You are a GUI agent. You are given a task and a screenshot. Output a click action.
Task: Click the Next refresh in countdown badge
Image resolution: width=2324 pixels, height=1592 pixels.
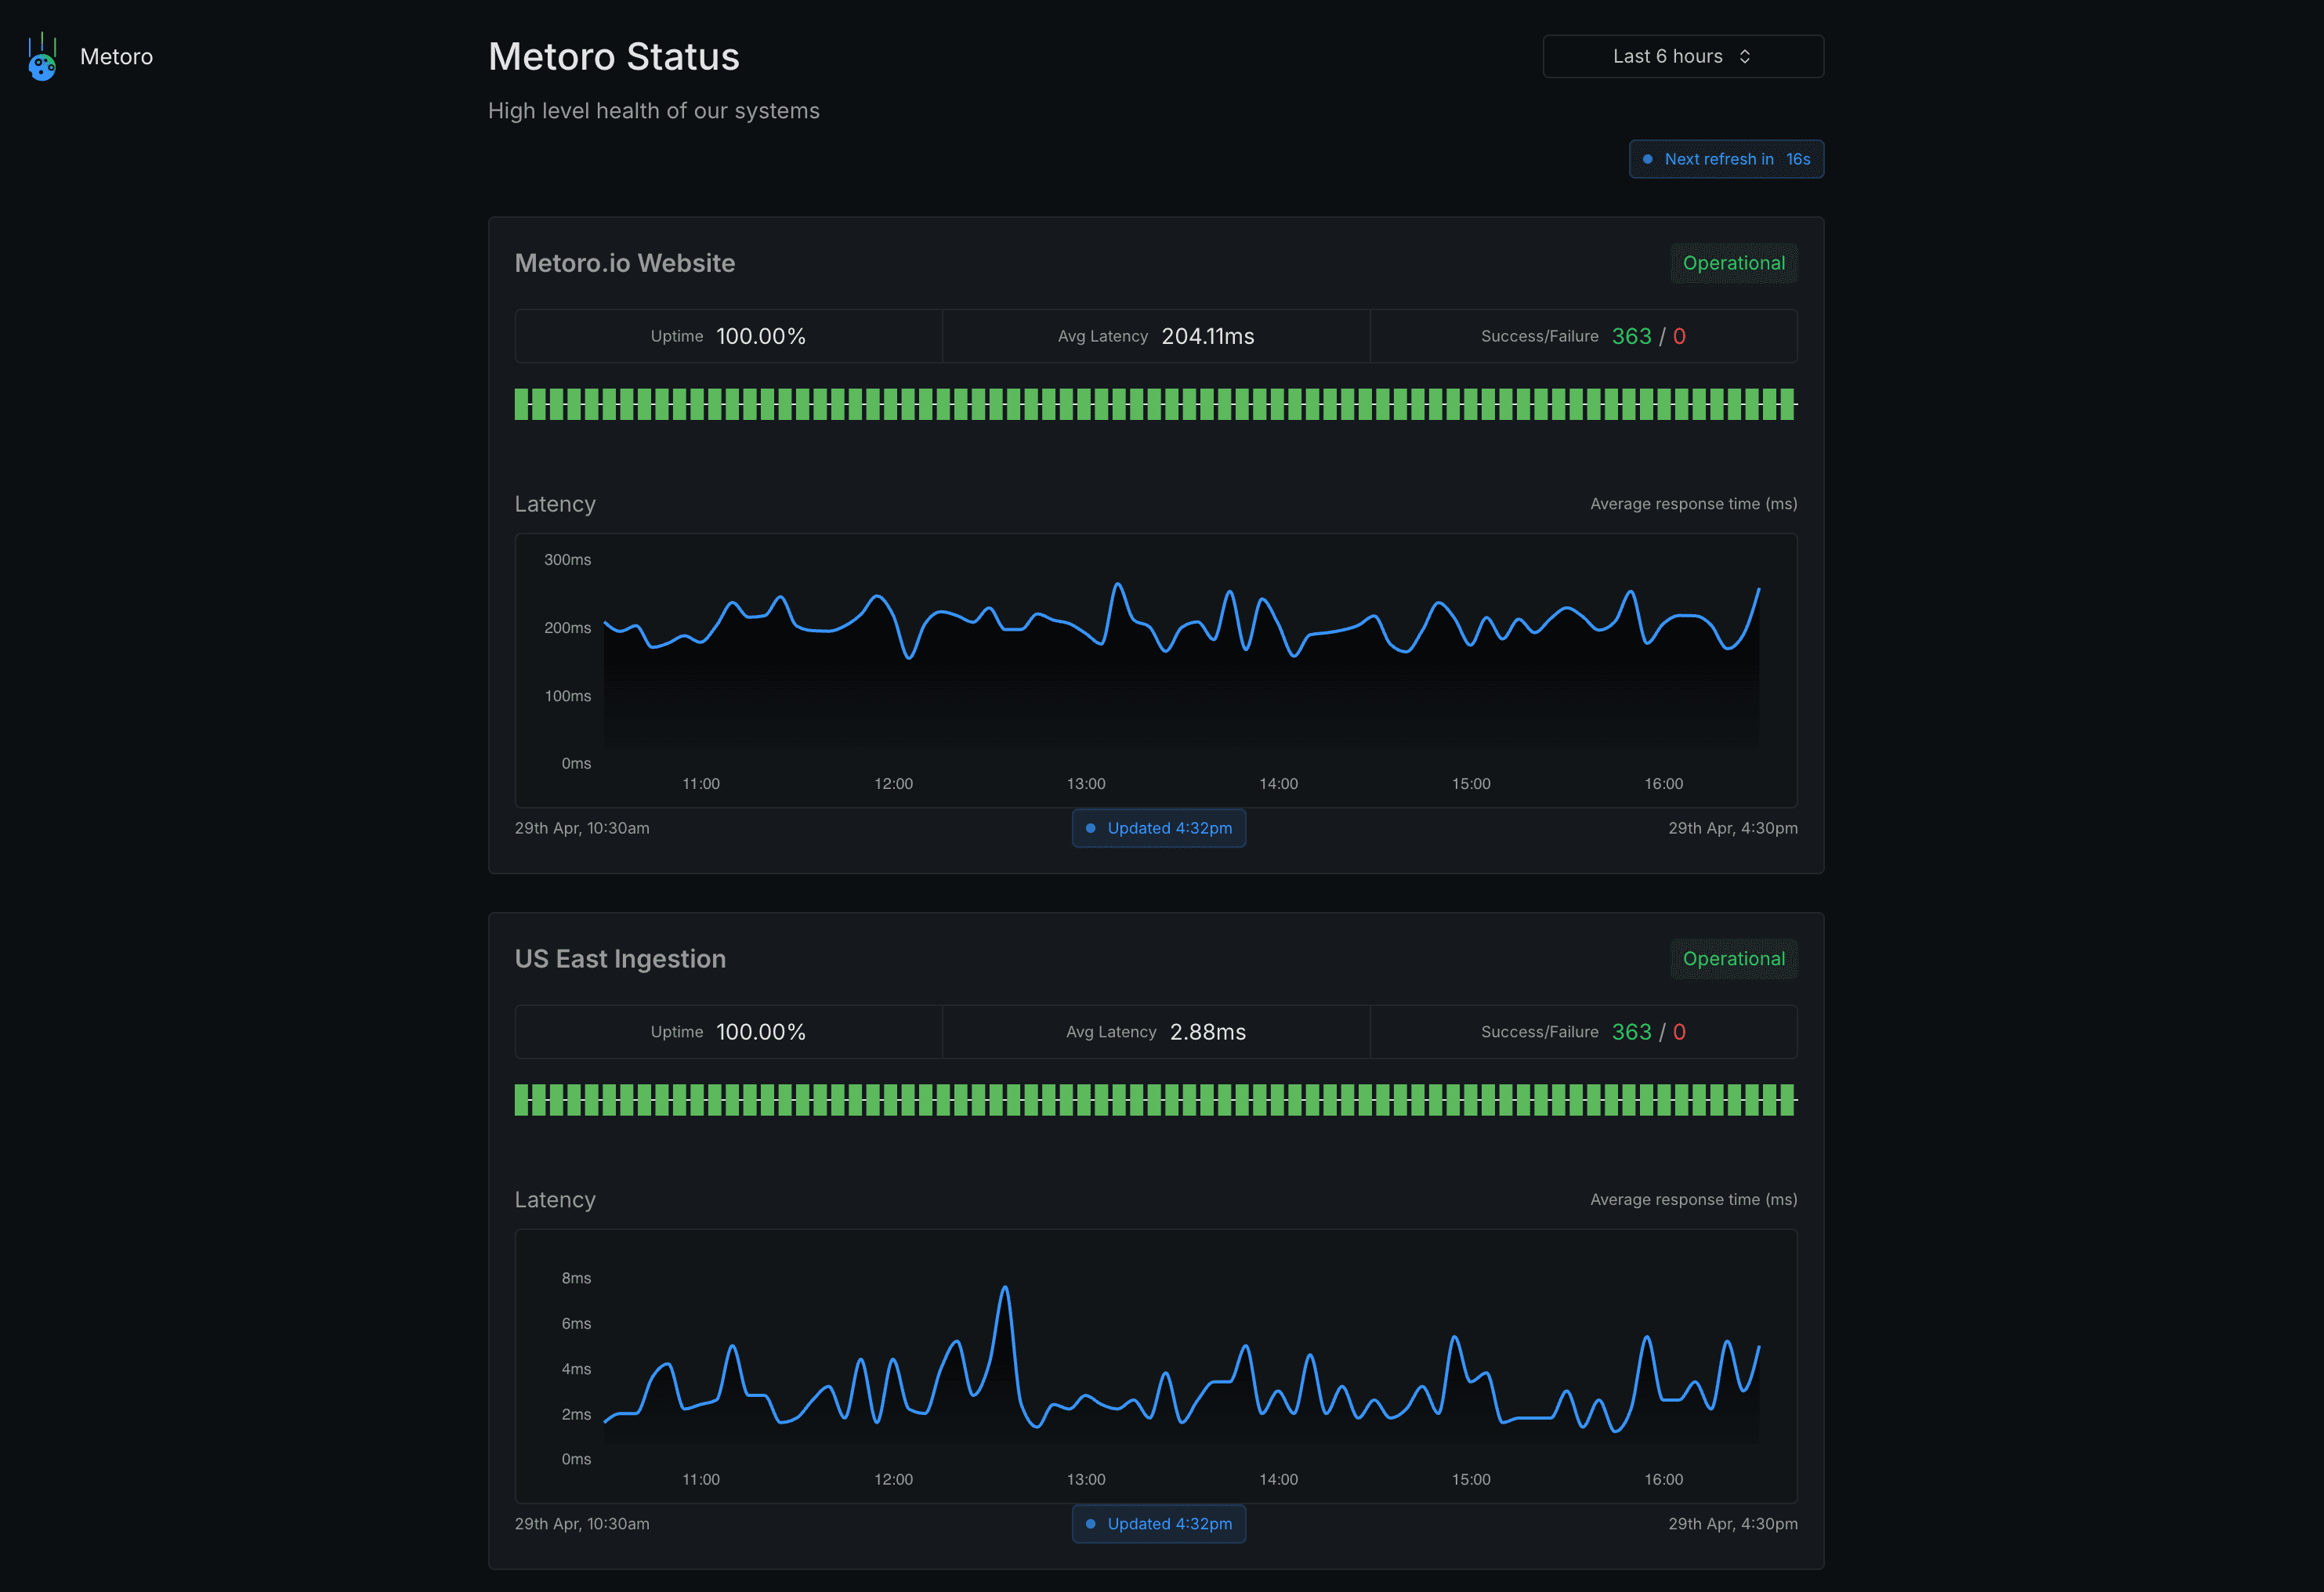pos(1726,159)
